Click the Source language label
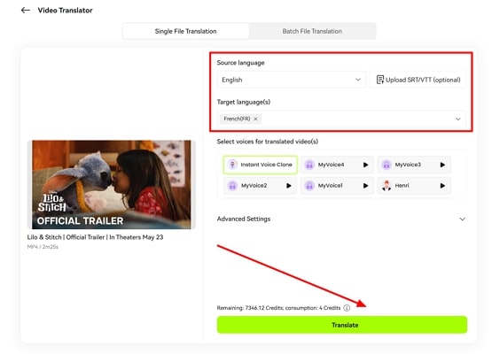 pos(240,63)
